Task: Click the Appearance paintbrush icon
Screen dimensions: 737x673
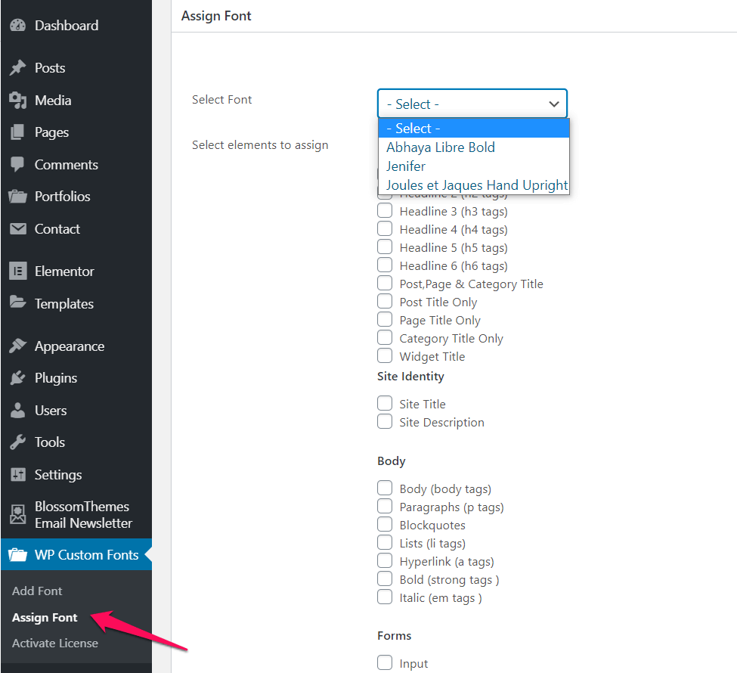Action: [x=17, y=346]
